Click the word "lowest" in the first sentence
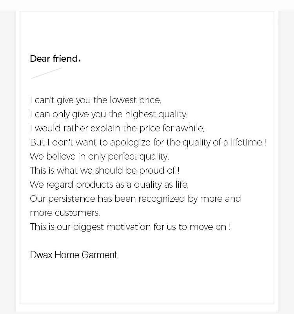Viewport: 294px width, 314px height. point(123,100)
